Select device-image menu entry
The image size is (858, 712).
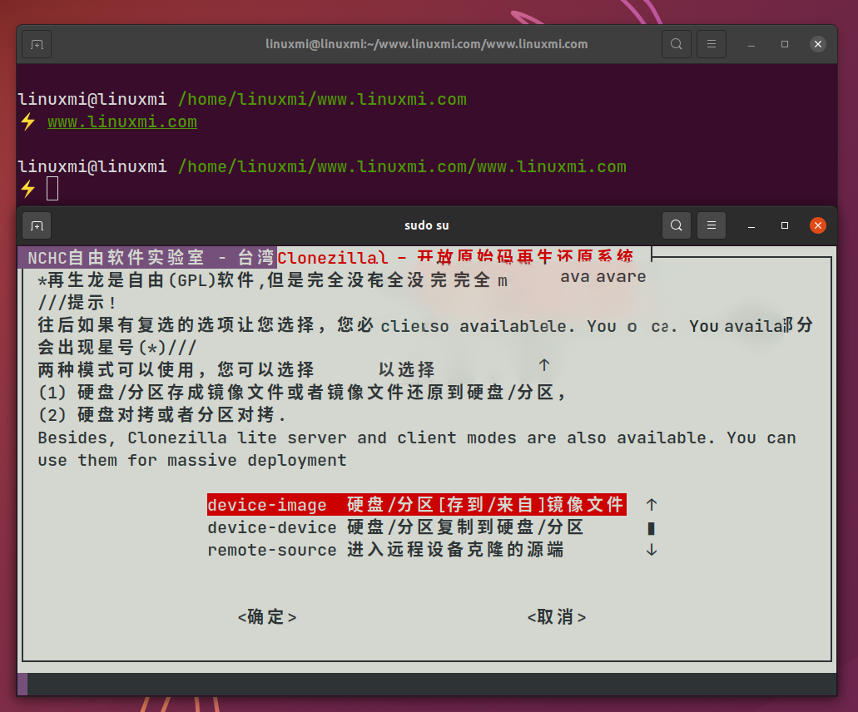click(x=416, y=505)
